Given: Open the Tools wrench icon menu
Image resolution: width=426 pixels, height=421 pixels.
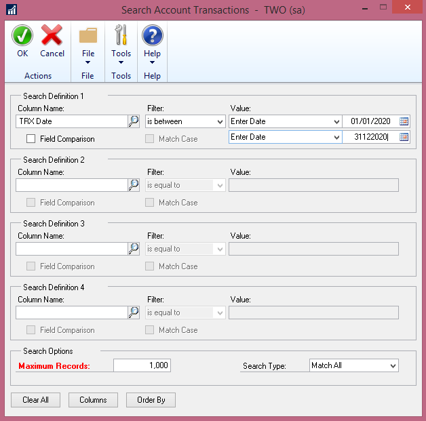Looking at the screenshot, I should pyautogui.click(x=121, y=35).
